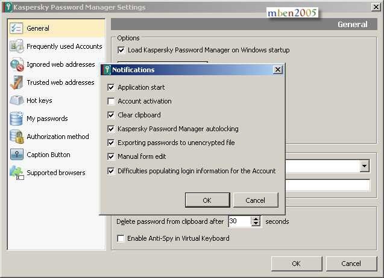The width and height of the screenshot is (384, 278).
Task: Expand the dropdown arrow behind Notifications dialog
Action: [x=364, y=165]
